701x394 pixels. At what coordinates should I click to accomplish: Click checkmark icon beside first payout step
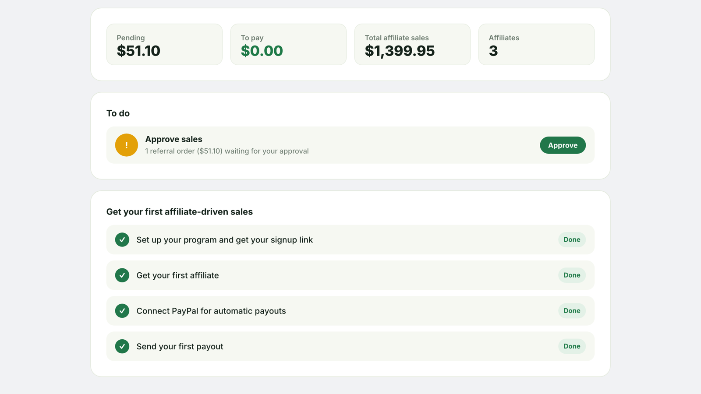[122, 346]
